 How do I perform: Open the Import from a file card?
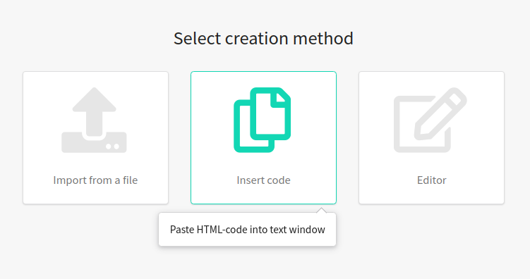[96, 137]
